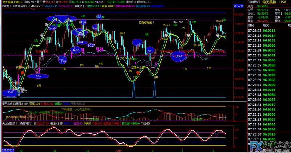This screenshot has width=291, height=153.
Task: Click the 90.8077 low price annotation
Action: [23, 92]
